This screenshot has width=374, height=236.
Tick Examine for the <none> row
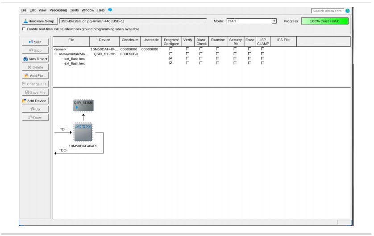[x=217, y=49]
